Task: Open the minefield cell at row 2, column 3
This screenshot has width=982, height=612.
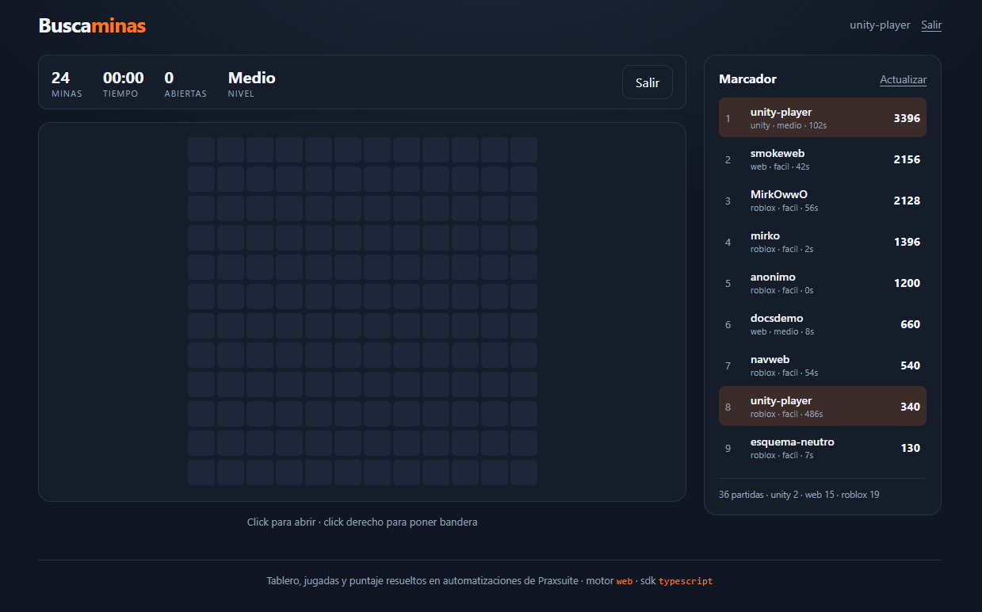Action: point(260,179)
